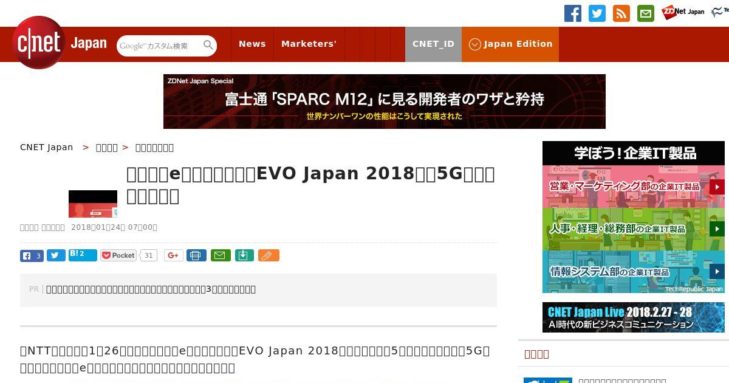Open the green newsletter mail icon in the top bar
Image resolution: width=729 pixels, height=383 pixels.
(x=646, y=13)
